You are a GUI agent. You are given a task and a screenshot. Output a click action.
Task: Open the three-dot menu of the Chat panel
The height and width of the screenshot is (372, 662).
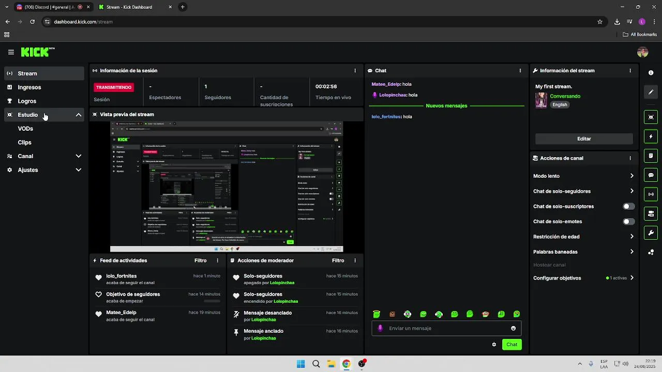(x=520, y=71)
